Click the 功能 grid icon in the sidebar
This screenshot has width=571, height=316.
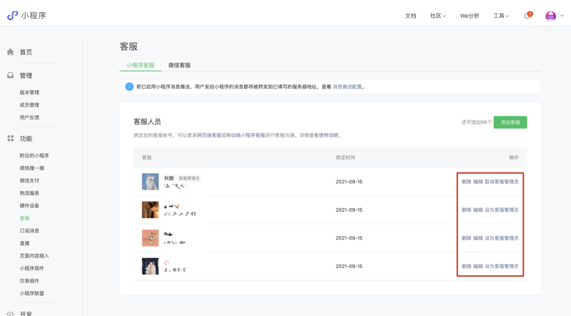click(x=11, y=138)
